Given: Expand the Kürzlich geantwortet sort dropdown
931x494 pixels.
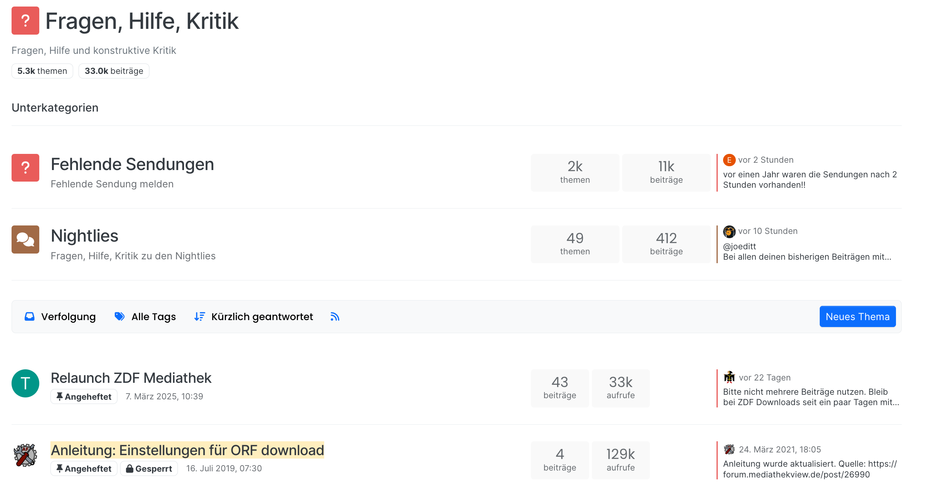Looking at the screenshot, I should pos(254,317).
